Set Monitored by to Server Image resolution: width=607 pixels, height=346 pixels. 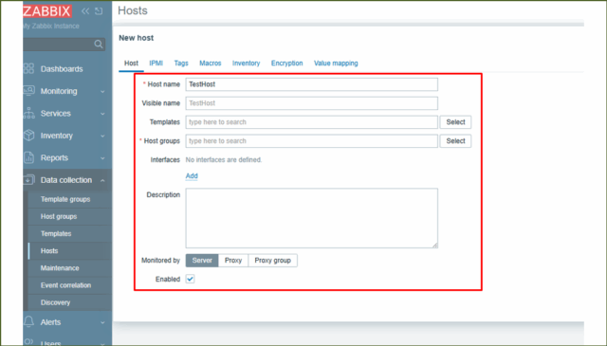click(202, 261)
